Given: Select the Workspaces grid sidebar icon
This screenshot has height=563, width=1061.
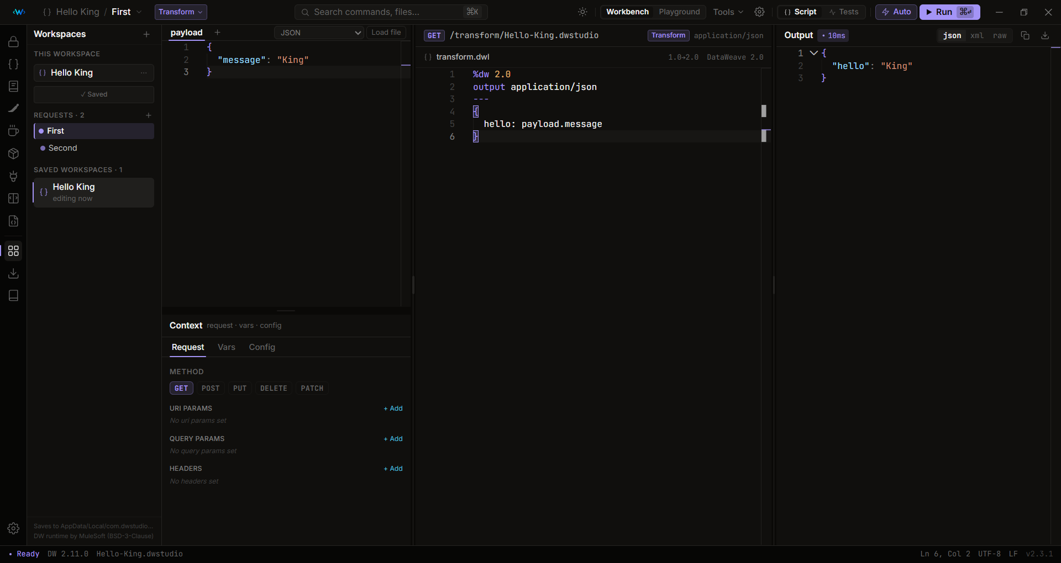Looking at the screenshot, I should click(x=13, y=251).
